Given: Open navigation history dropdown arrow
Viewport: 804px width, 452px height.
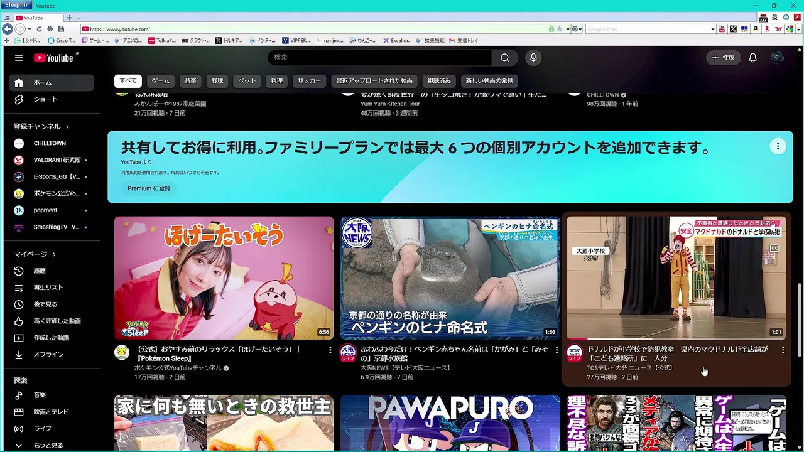Looking at the screenshot, I should 30,29.
